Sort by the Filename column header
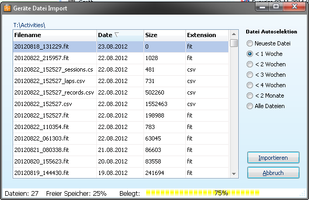309x200 pixels. pos(55,35)
